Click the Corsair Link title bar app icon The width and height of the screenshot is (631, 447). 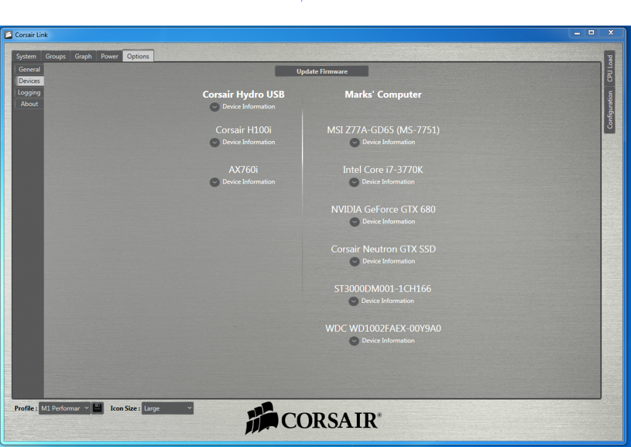coord(8,35)
